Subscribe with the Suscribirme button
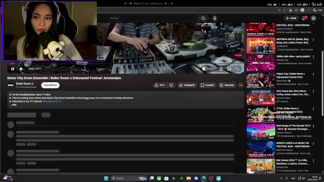Viewport: 324px width, 182px height. tap(50, 85)
